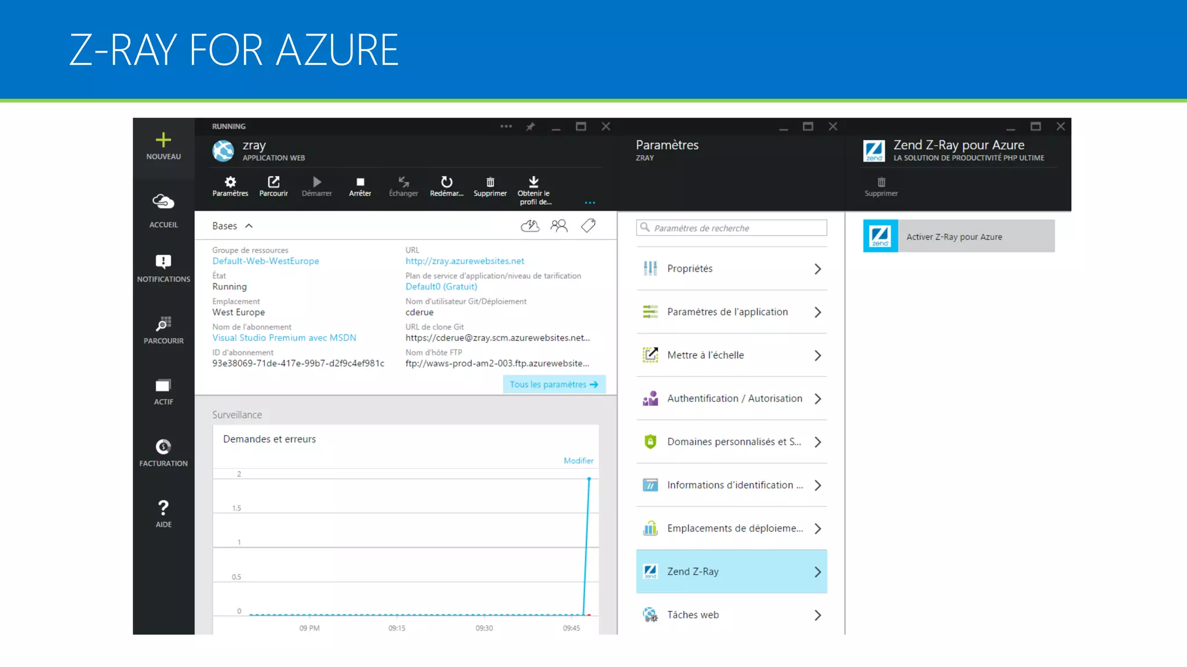Stop the app with Arrêter
Viewport: 1187px width, 667px height.
[360, 186]
